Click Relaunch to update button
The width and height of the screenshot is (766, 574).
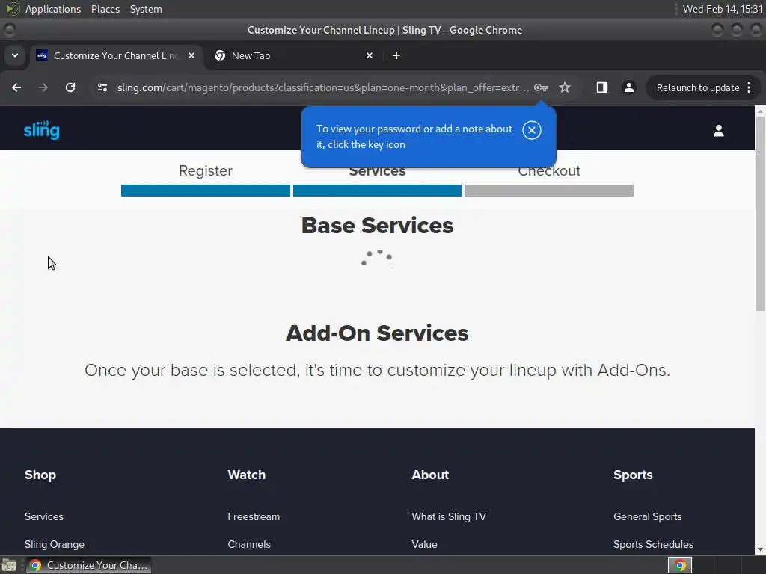click(698, 88)
